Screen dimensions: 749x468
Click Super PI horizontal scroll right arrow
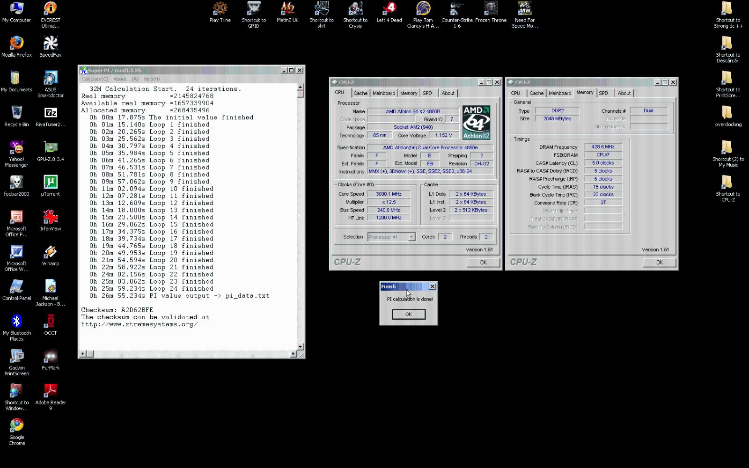point(294,354)
